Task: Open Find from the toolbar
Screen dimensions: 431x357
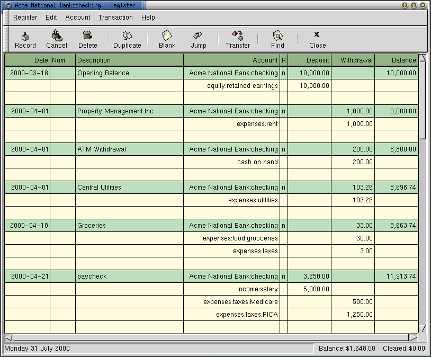Action: coord(277,40)
